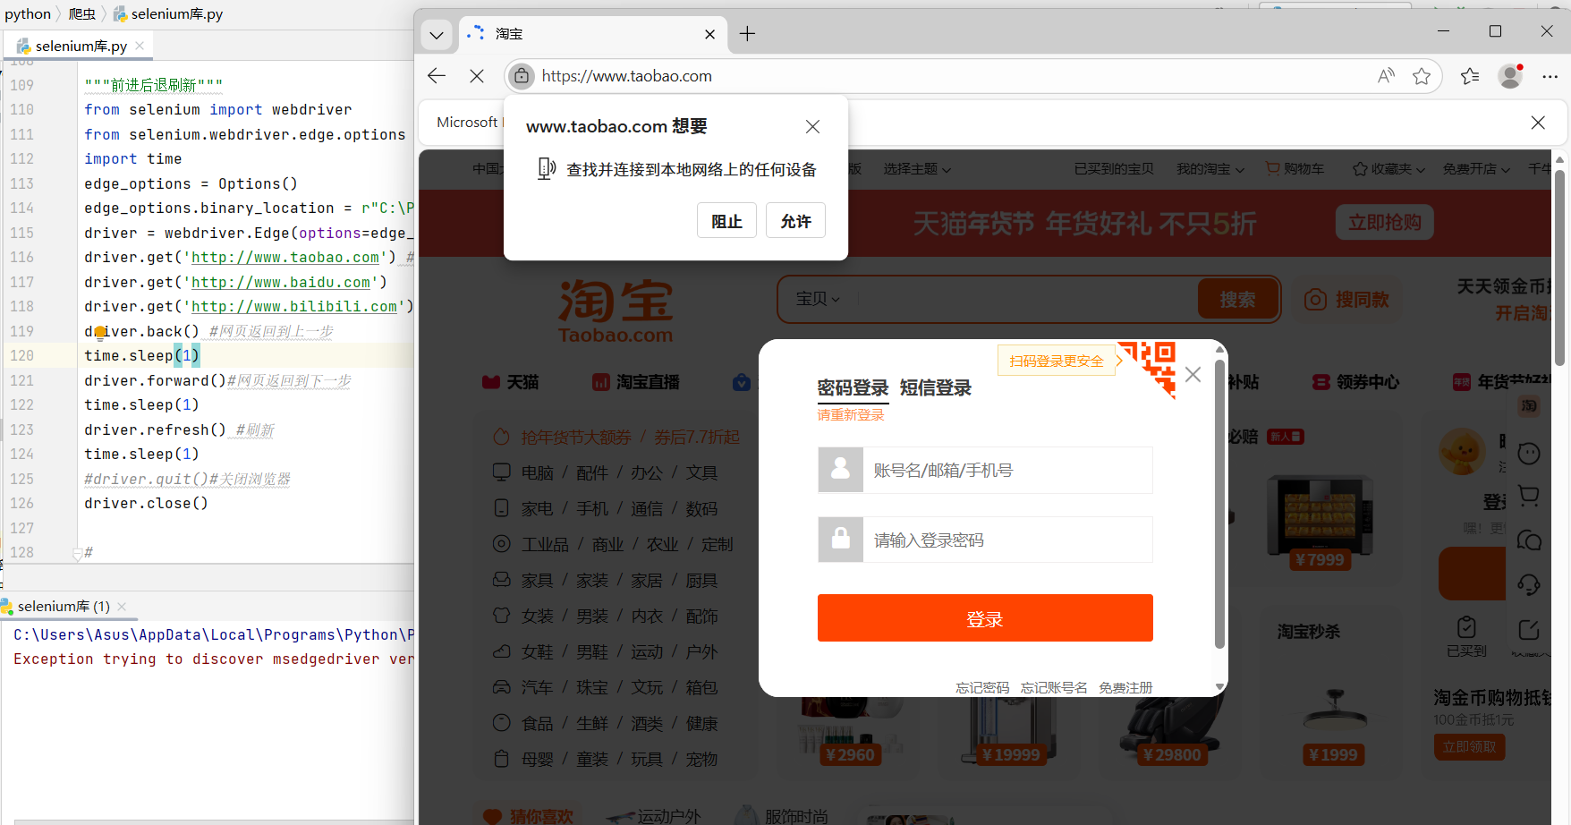Click the intention bulb on line 119

[x=100, y=332]
